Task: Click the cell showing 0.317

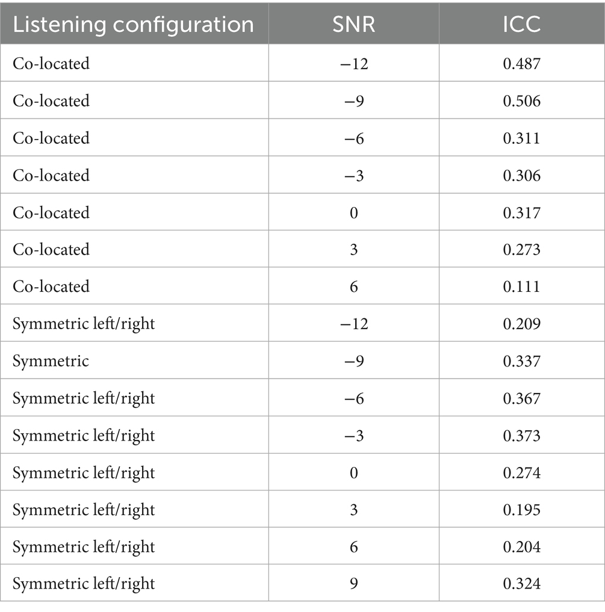Action: coord(521,212)
